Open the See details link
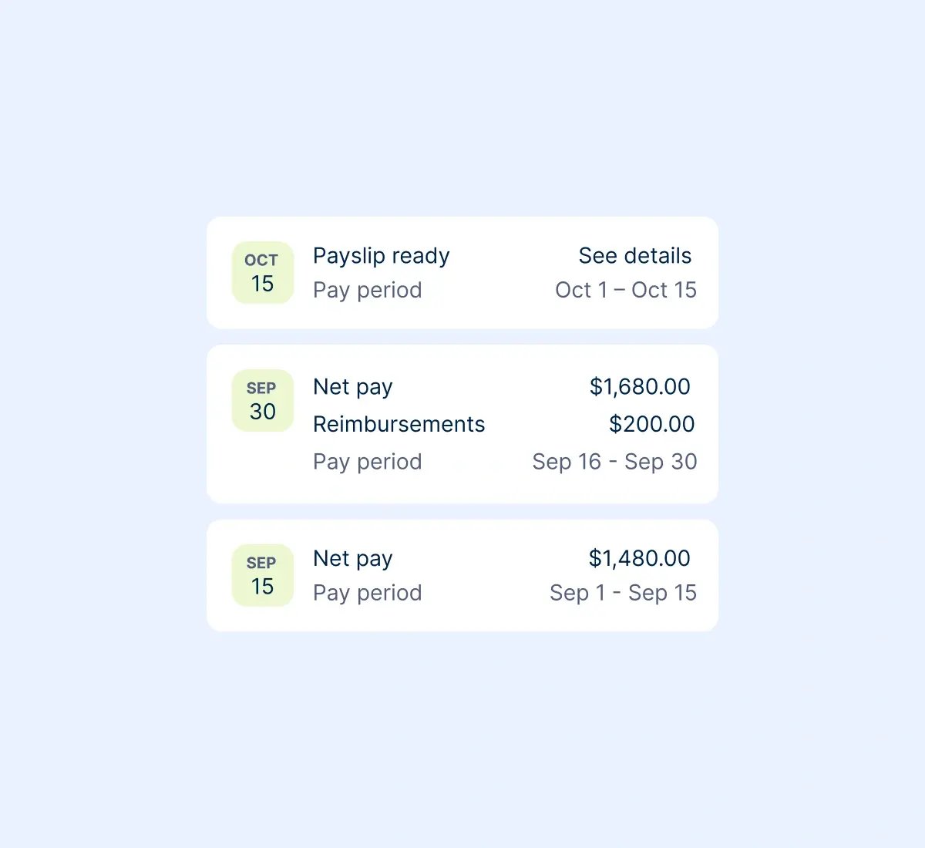The height and width of the screenshot is (848, 925). 634,256
